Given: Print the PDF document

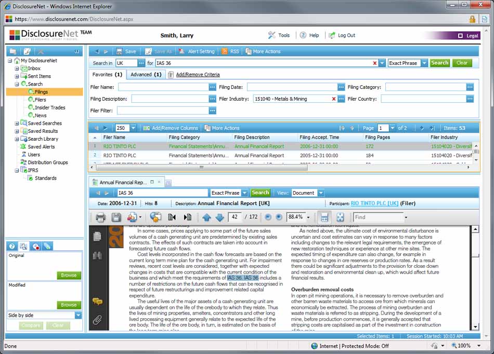Looking at the screenshot, I should click(x=100, y=217).
